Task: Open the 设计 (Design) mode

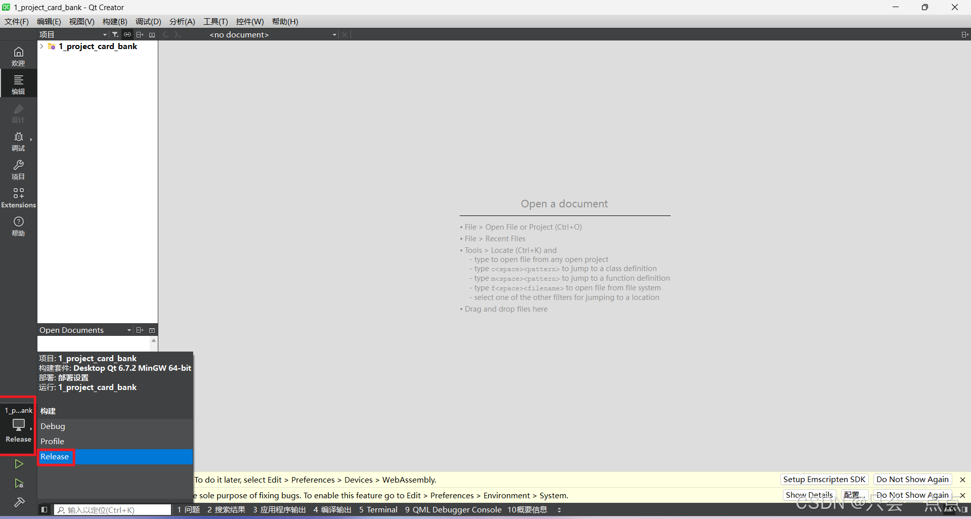Action: pyautogui.click(x=18, y=113)
